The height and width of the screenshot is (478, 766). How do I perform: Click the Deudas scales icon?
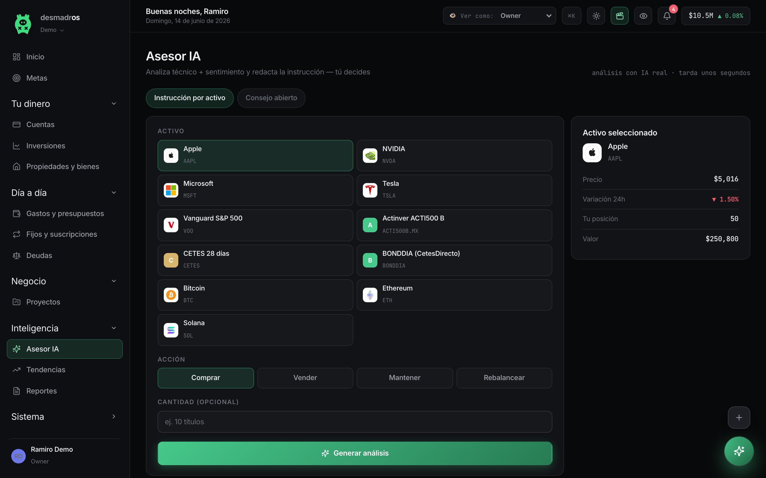coord(17,256)
